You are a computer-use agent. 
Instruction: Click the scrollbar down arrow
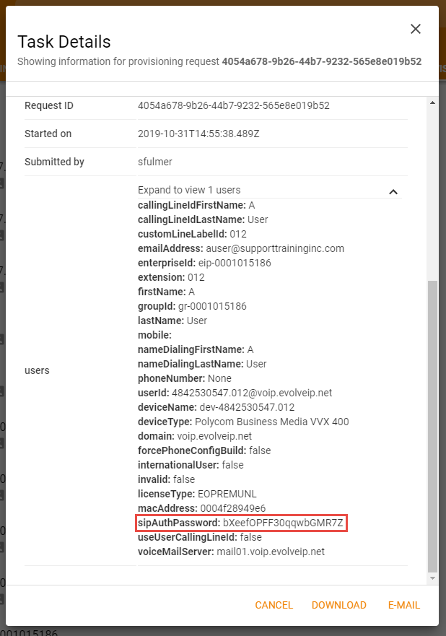tap(432, 578)
